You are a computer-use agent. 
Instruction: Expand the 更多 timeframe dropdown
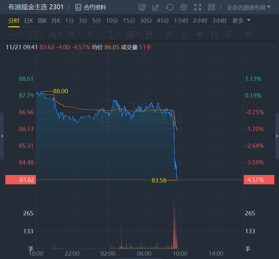[x=241, y=21]
